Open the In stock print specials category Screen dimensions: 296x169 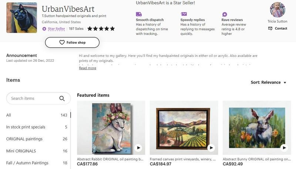(26, 127)
